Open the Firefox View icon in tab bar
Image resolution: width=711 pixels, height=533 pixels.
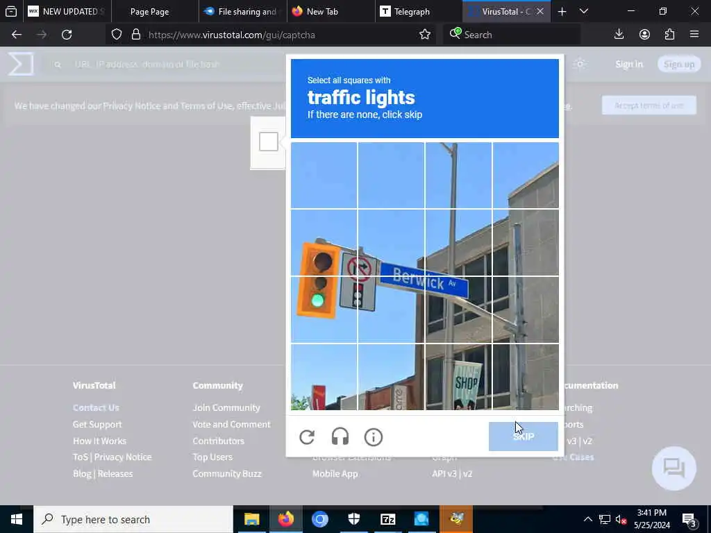[x=11, y=11]
